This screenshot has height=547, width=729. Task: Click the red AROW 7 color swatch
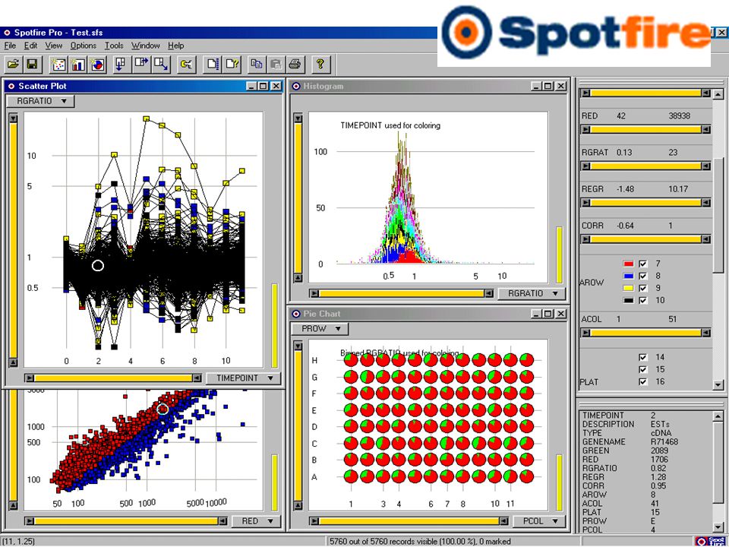coord(628,264)
